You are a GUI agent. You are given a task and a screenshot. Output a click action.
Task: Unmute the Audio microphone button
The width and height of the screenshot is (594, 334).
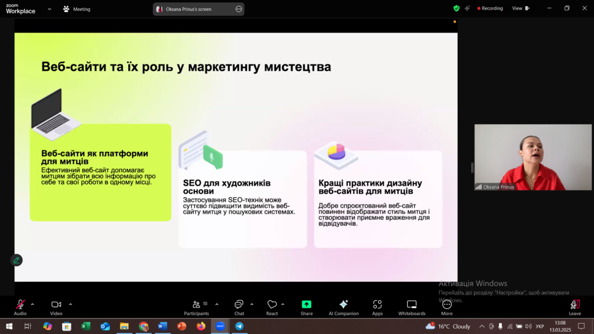(x=20, y=307)
